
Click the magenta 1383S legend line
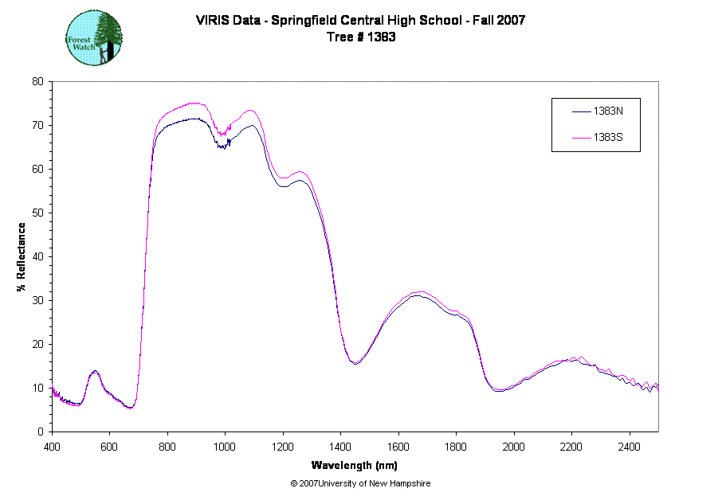pyautogui.click(x=581, y=139)
